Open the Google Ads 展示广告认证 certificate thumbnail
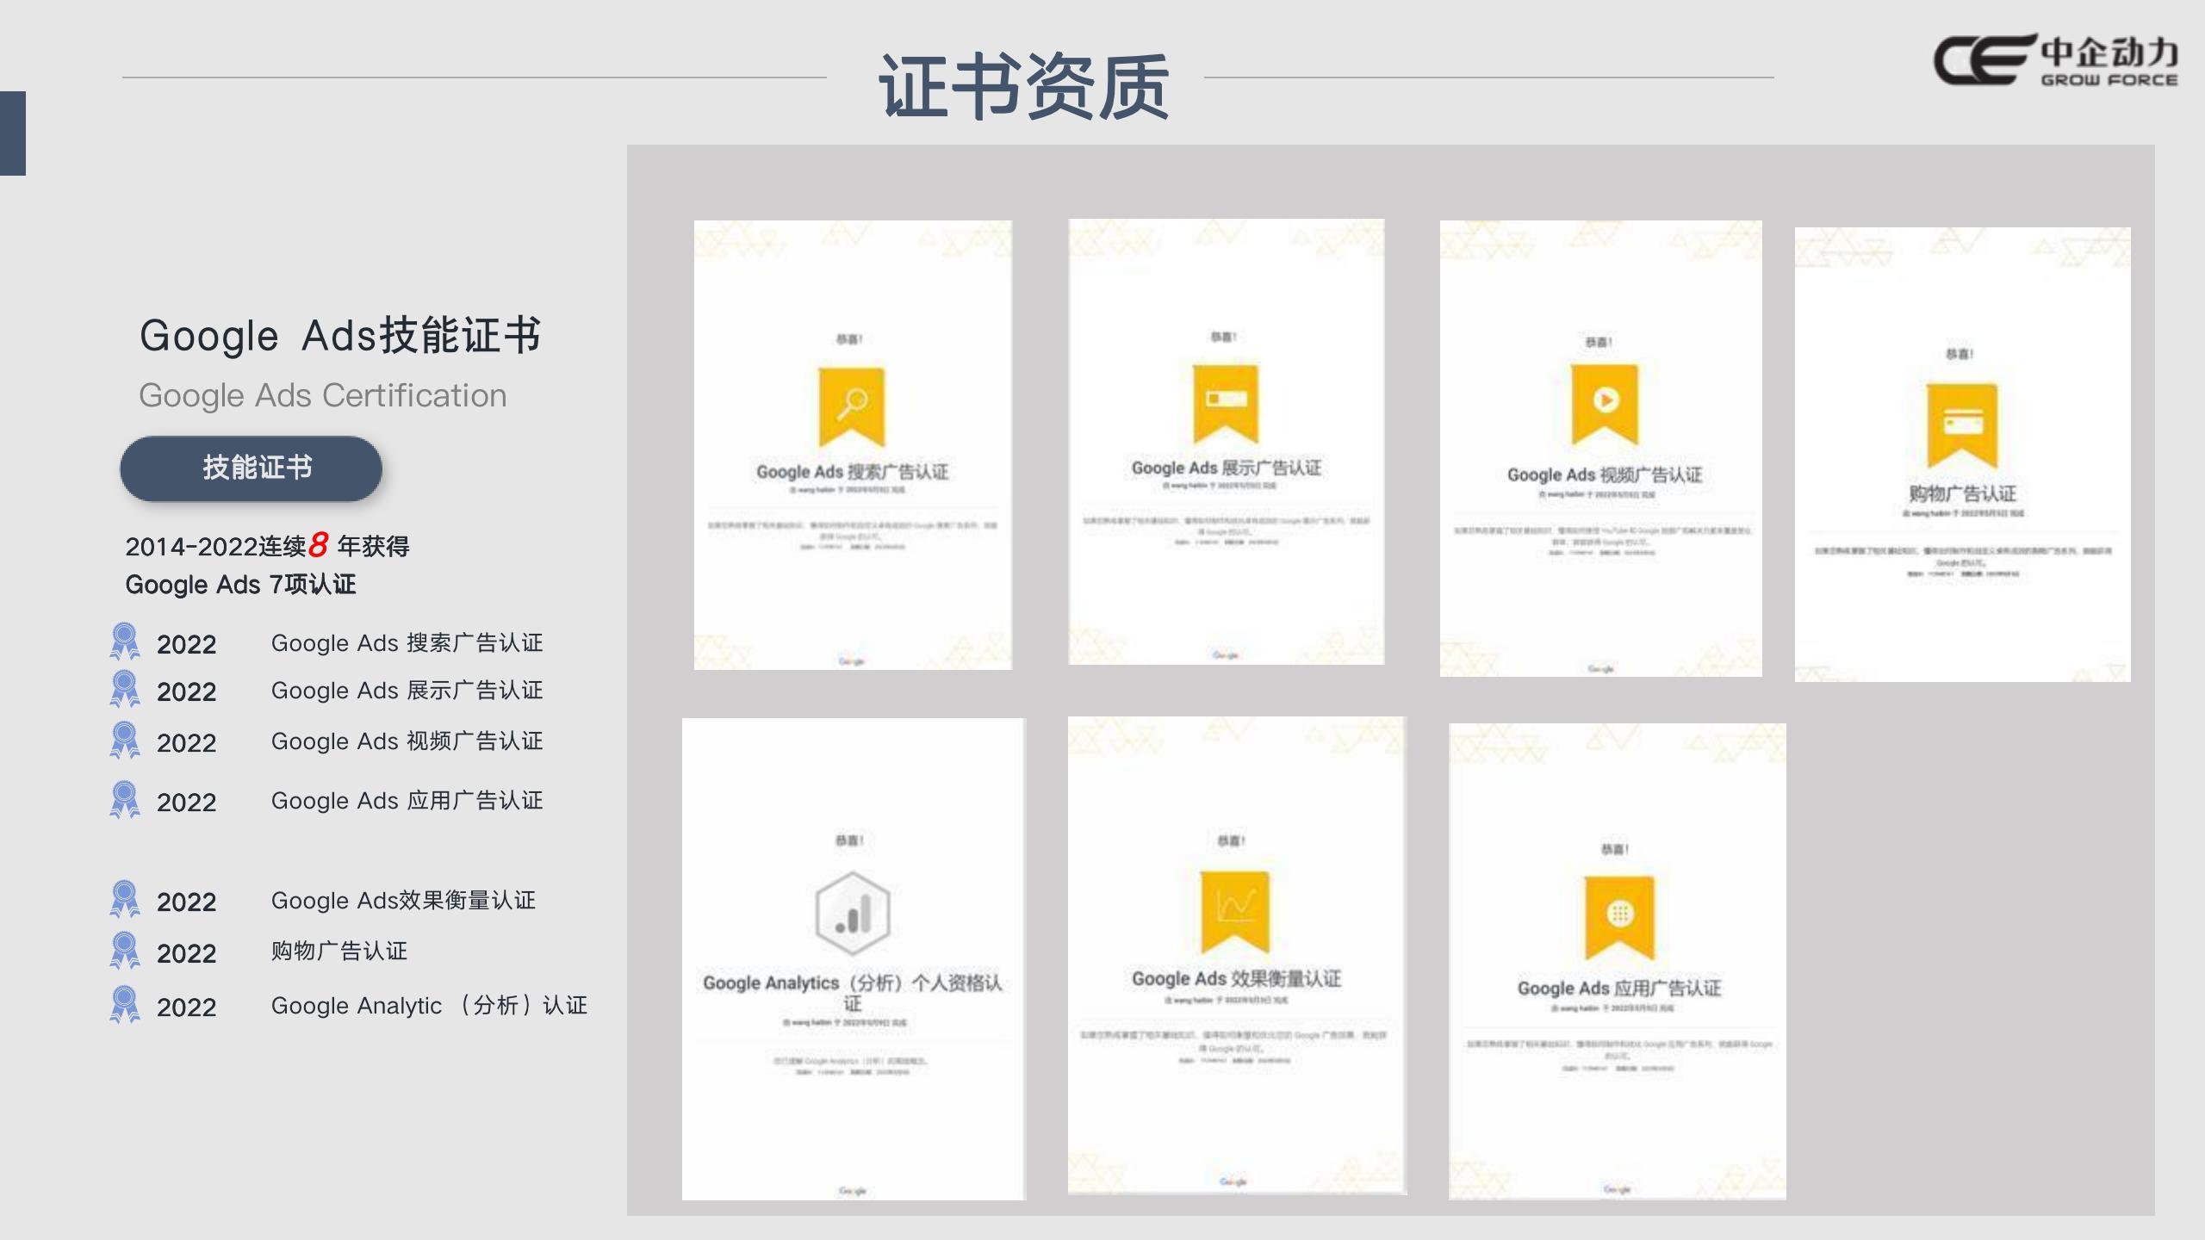The height and width of the screenshot is (1240, 2205). (1227, 442)
